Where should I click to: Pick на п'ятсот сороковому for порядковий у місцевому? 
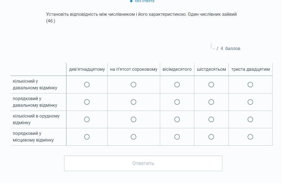(x=134, y=137)
